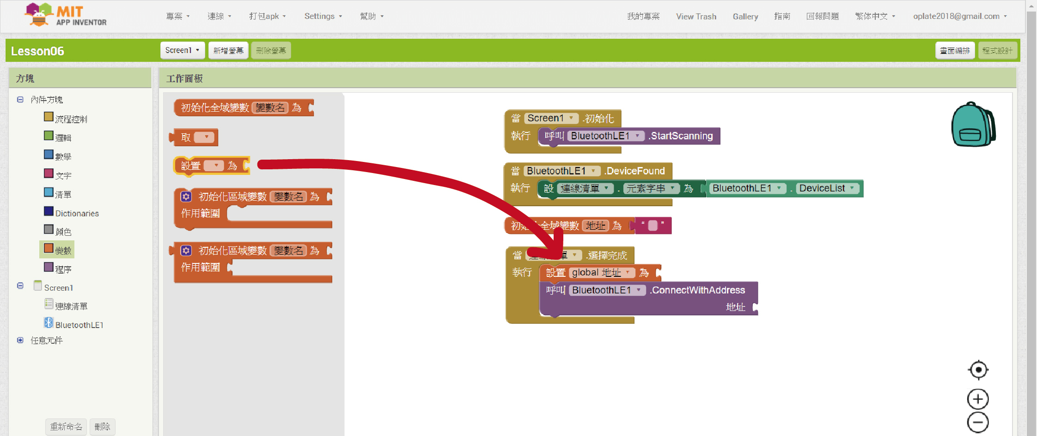
Task: Open the global 地址 variable dropdown
Action: [628, 273]
